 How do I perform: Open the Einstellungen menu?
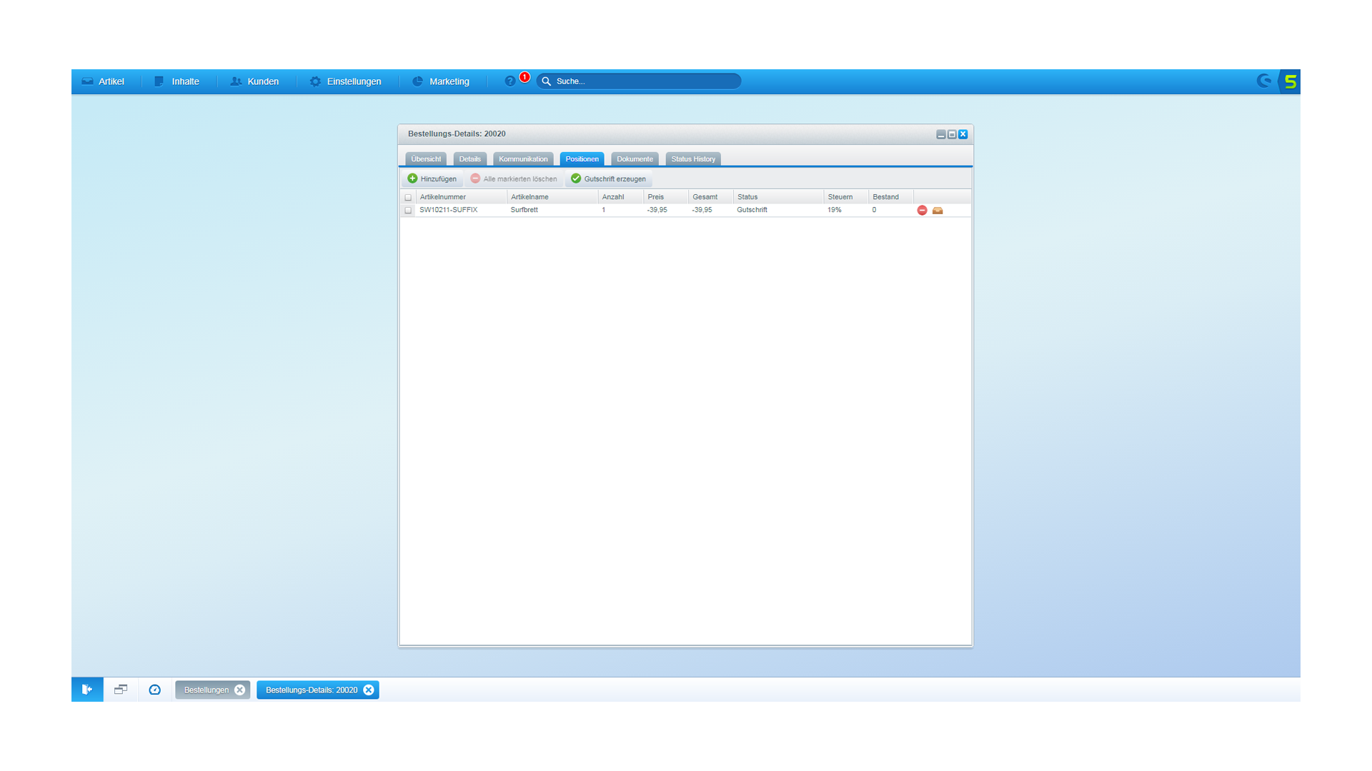[x=346, y=81]
